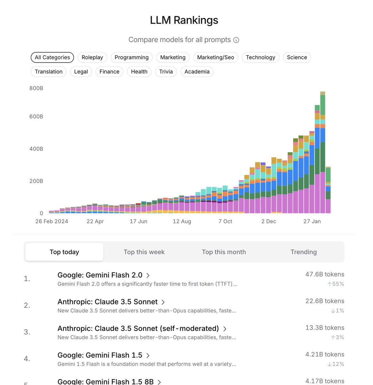Click the Gemini 1.5 Flash foundation model description
Viewport: 373px width, 385px height.
point(147,364)
